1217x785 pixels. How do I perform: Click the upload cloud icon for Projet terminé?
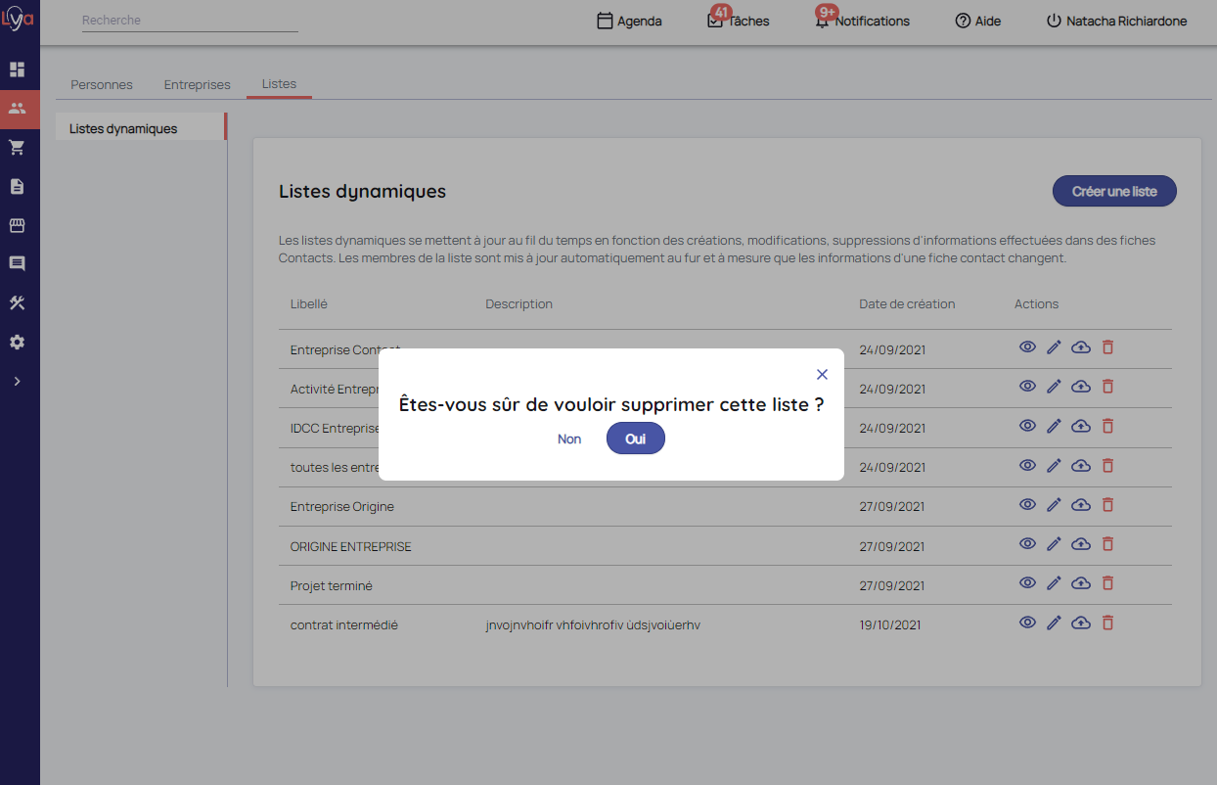pyautogui.click(x=1081, y=583)
